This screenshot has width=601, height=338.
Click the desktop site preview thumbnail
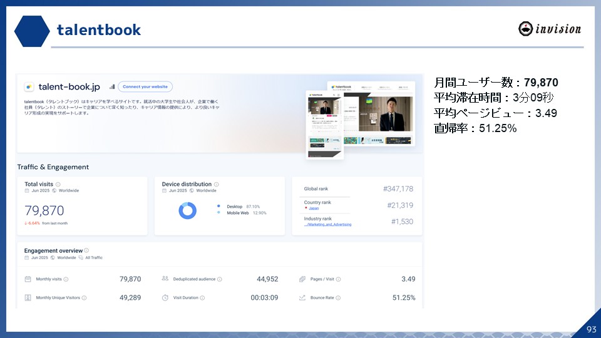pyautogui.click(x=379, y=113)
